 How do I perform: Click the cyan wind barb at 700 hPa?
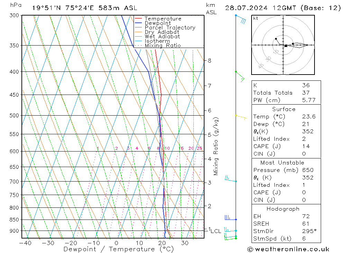[x=231, y=179]
